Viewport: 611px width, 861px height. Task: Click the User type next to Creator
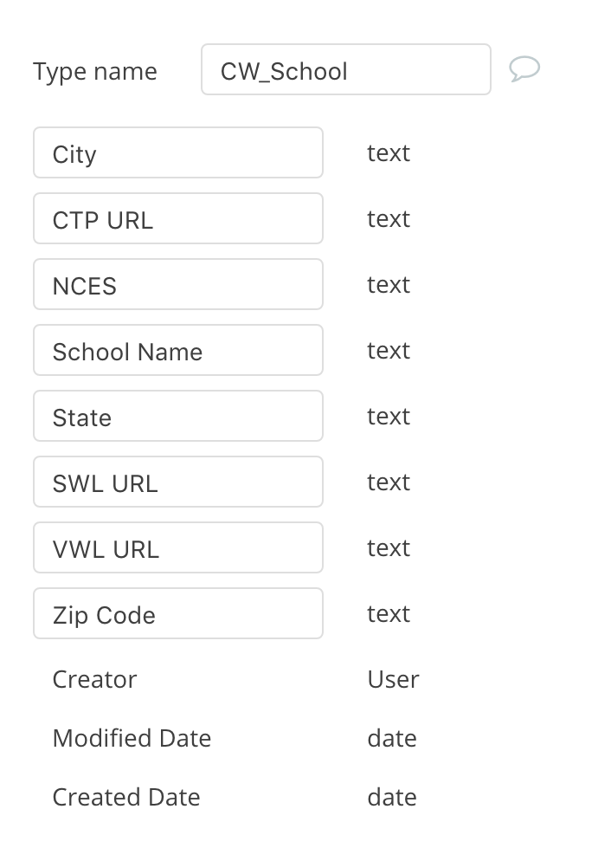click(x=393, y=680)
